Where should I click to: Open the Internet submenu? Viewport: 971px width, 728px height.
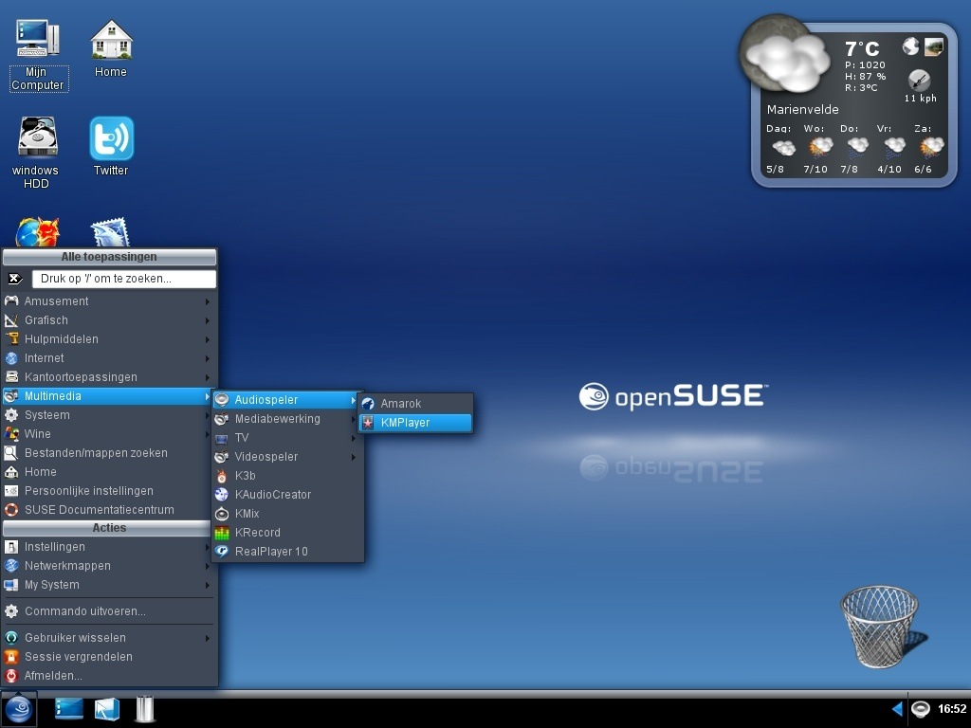[x=109, y=357]
